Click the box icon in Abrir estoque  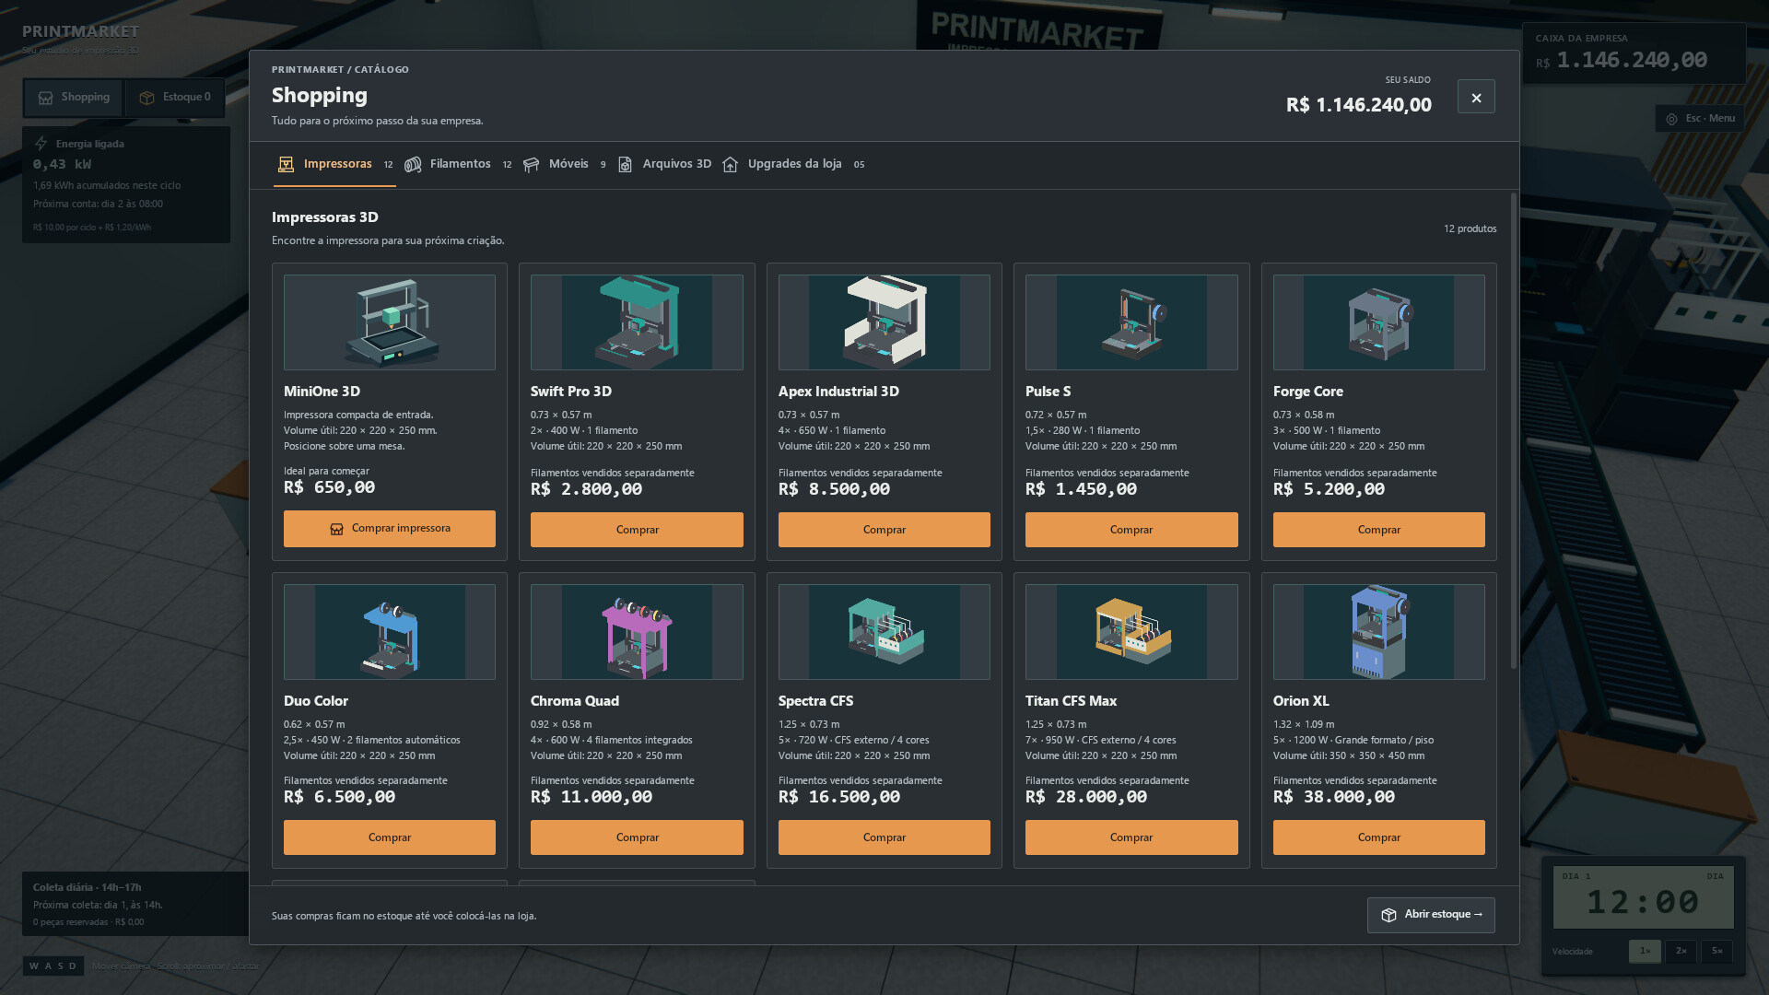(x=1388, y=915)
